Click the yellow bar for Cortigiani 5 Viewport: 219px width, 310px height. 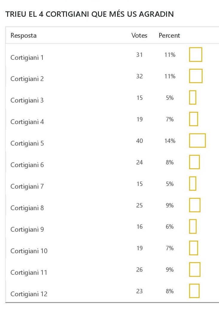point(197,141)
